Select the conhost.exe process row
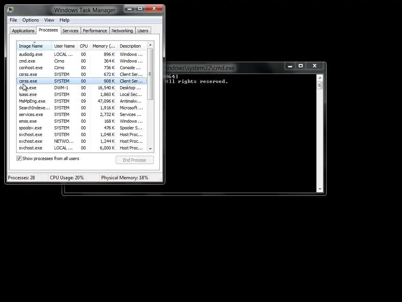This screenshot has height=302, width=402. (x=82, y=68)
